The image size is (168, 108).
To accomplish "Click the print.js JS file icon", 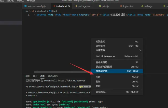I will pyautogui.click(x=100, y=6).
